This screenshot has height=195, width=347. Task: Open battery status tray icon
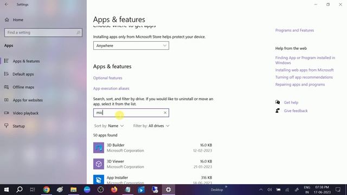pyautogui.click(x=278, y=190)
